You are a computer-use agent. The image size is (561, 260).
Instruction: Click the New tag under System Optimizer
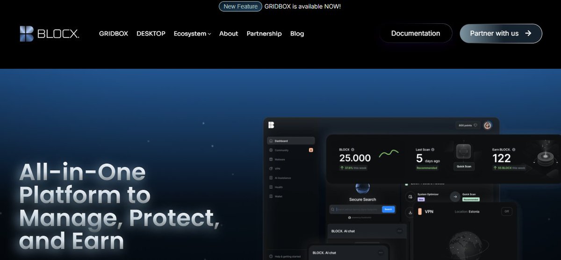[x=421, y=199]
